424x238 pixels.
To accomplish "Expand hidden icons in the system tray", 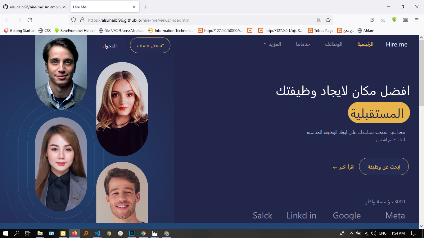I will (x=351, y=233).
